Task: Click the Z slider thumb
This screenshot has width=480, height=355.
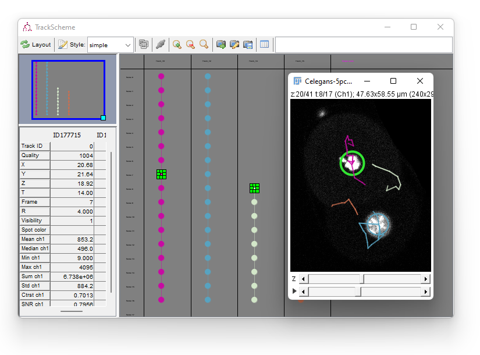Action: click(362, 279)
